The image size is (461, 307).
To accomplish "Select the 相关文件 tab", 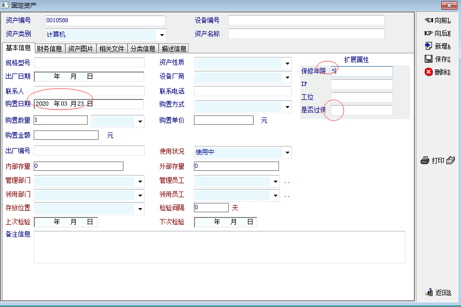I will 111,49.
